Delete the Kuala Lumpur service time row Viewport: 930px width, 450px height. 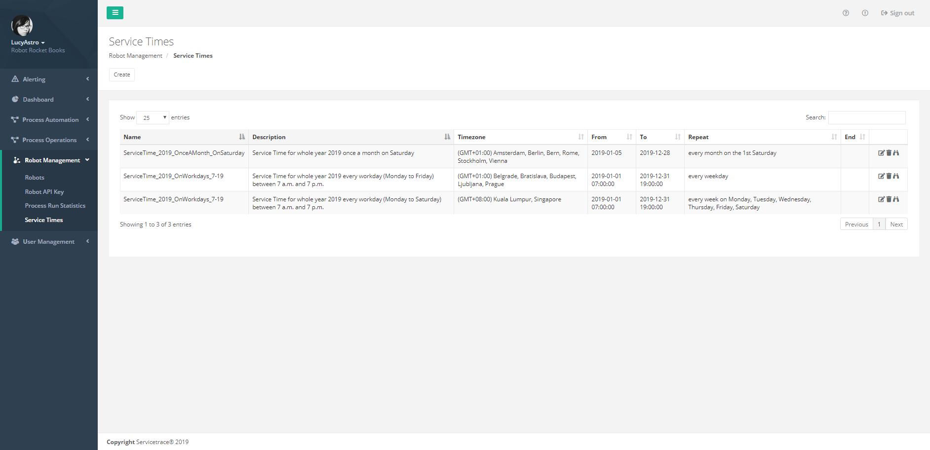(x=889, y=199)
